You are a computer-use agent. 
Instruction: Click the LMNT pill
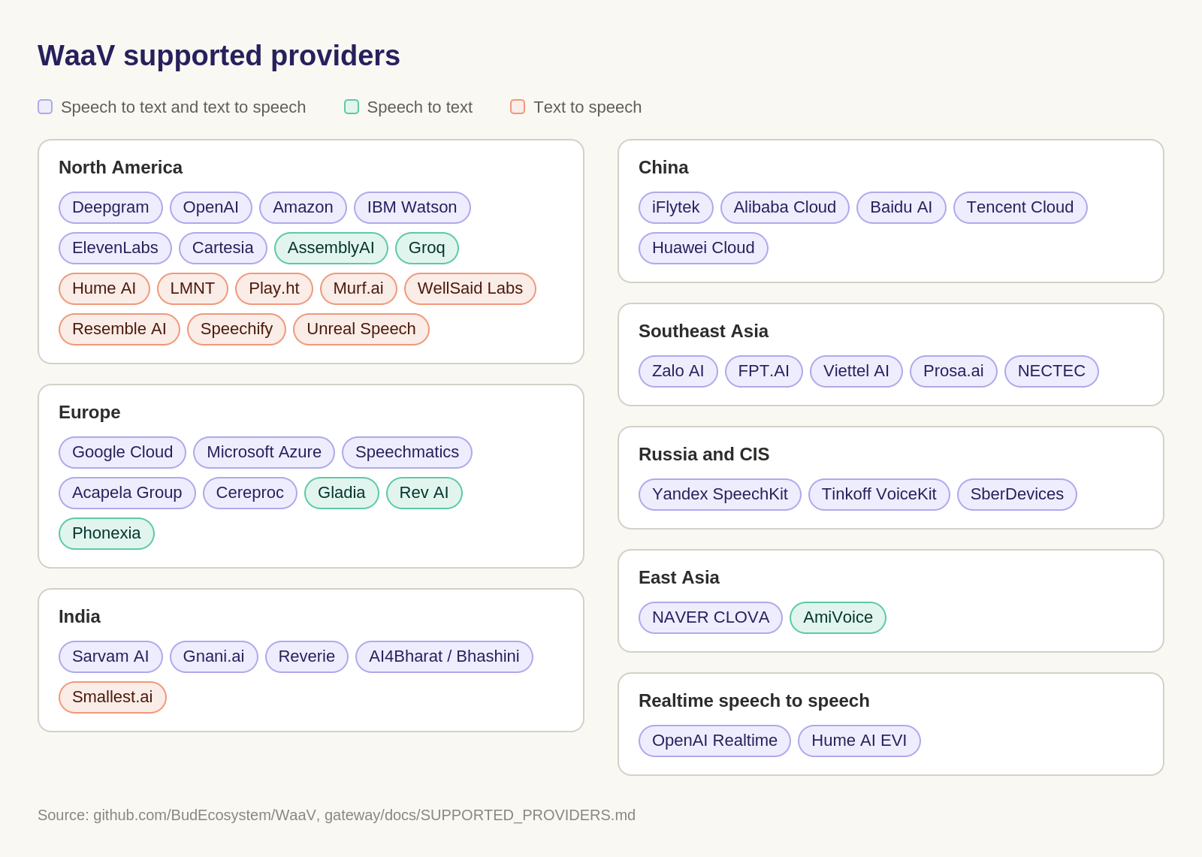pos(192,288)
